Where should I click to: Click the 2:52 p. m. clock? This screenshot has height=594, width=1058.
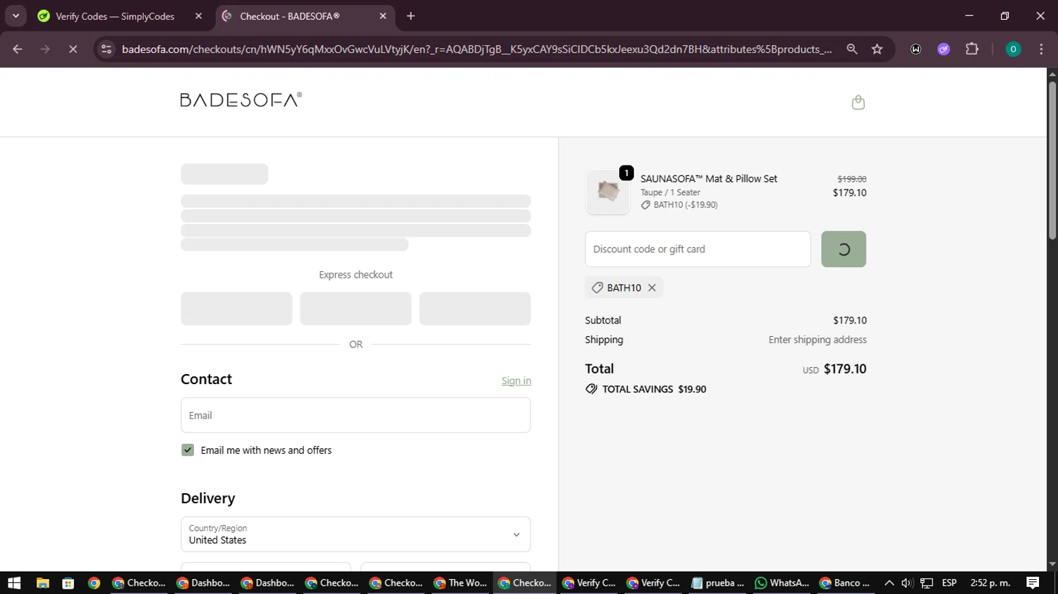[990, 583]
